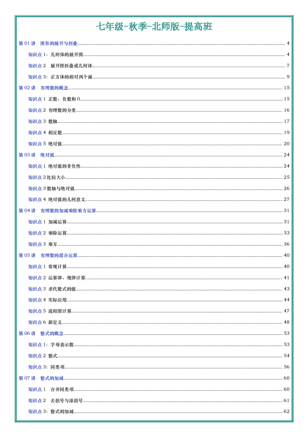Go to 数轴与绝对值 entry
This screenshot has height=436, width=308.
[x=159, y=188]
